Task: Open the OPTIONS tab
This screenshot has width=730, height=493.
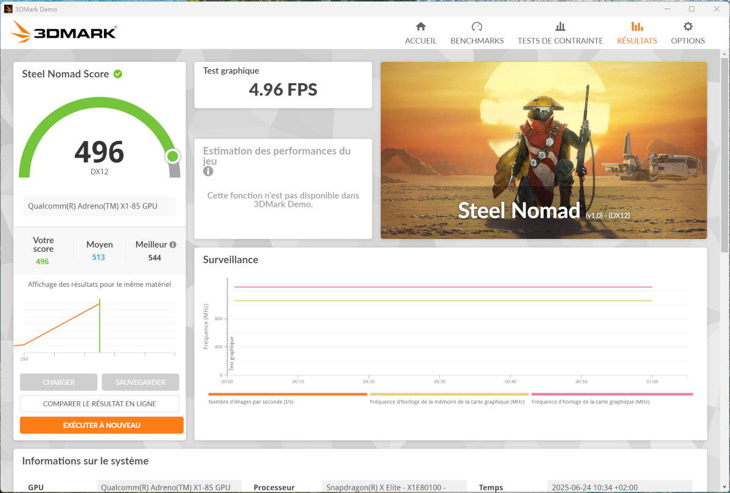Action: (x=688, y=41)
